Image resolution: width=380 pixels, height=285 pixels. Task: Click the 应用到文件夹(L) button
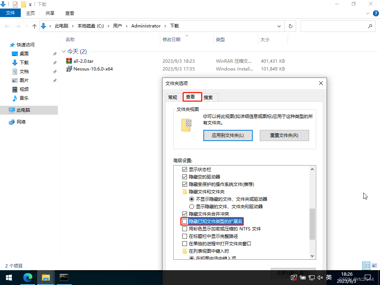[x=228, y=135]
